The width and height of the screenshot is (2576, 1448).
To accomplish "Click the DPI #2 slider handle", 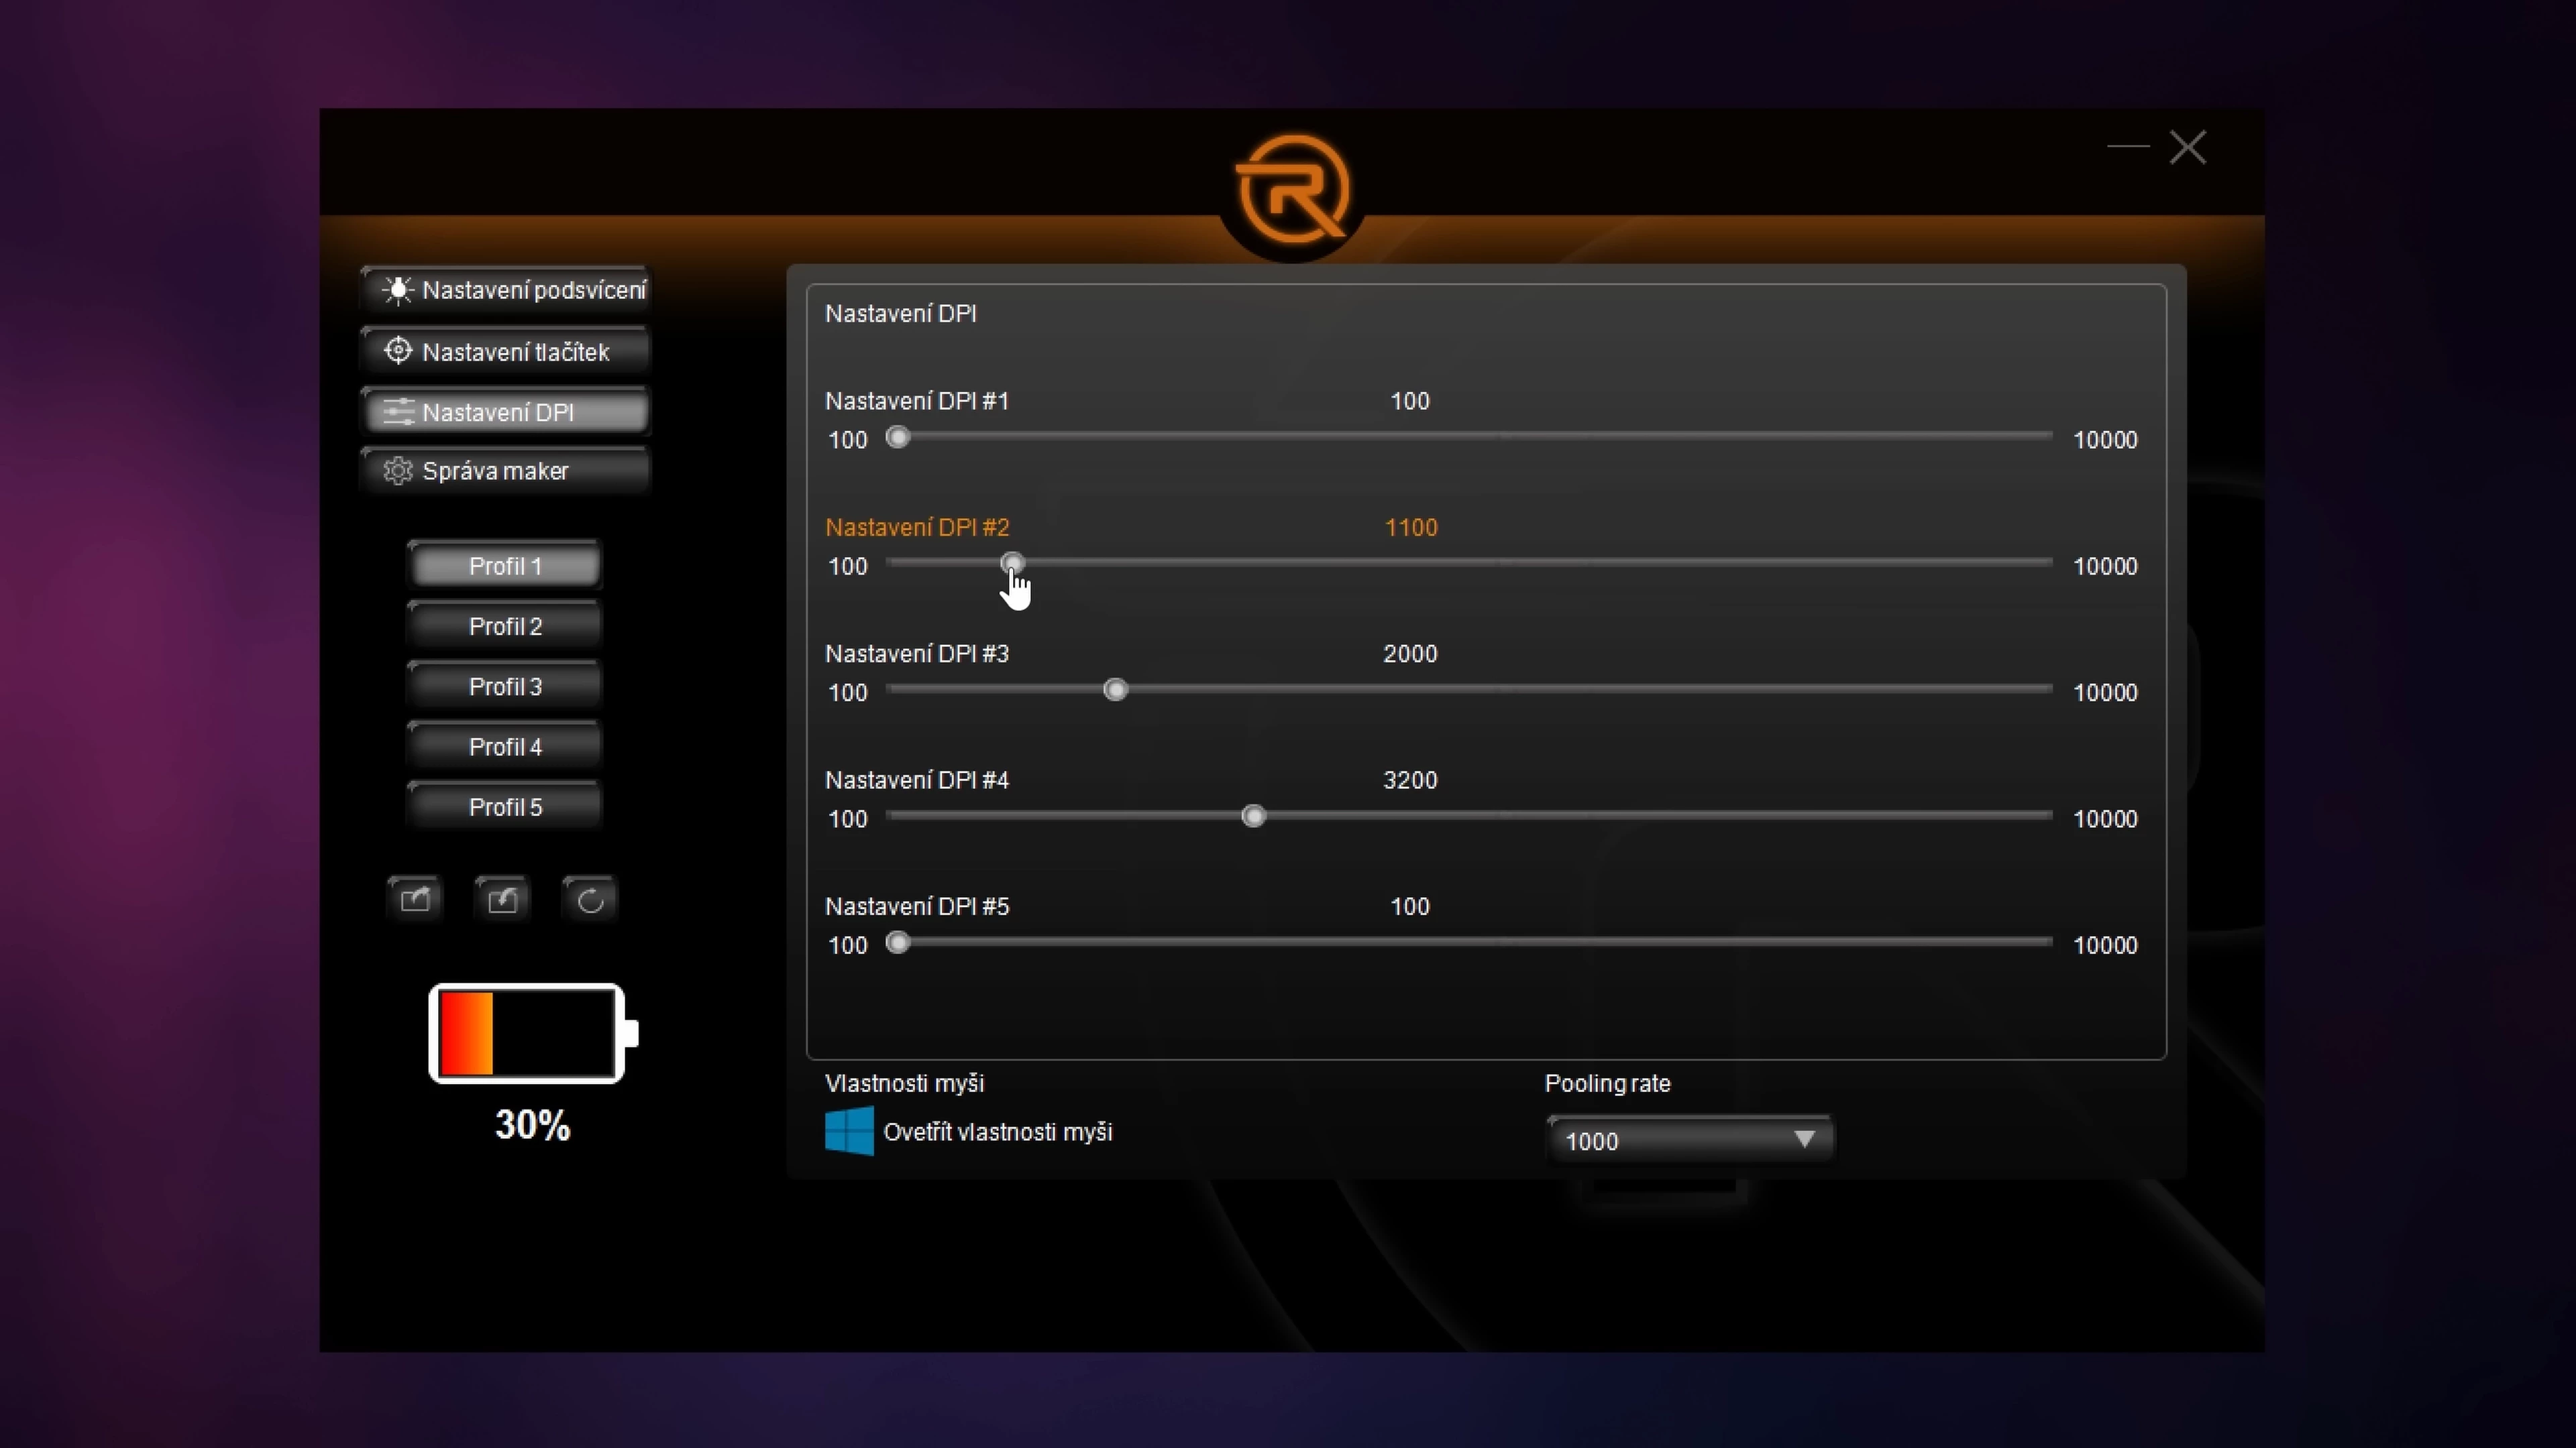I will [x=1012, y=564].
